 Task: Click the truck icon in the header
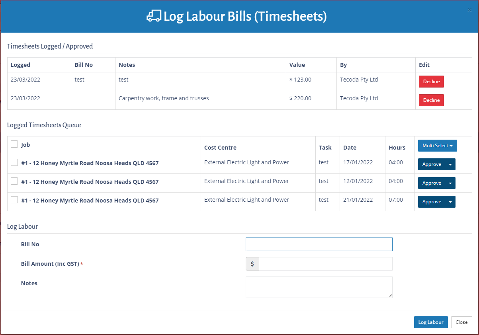click(154, 16)
